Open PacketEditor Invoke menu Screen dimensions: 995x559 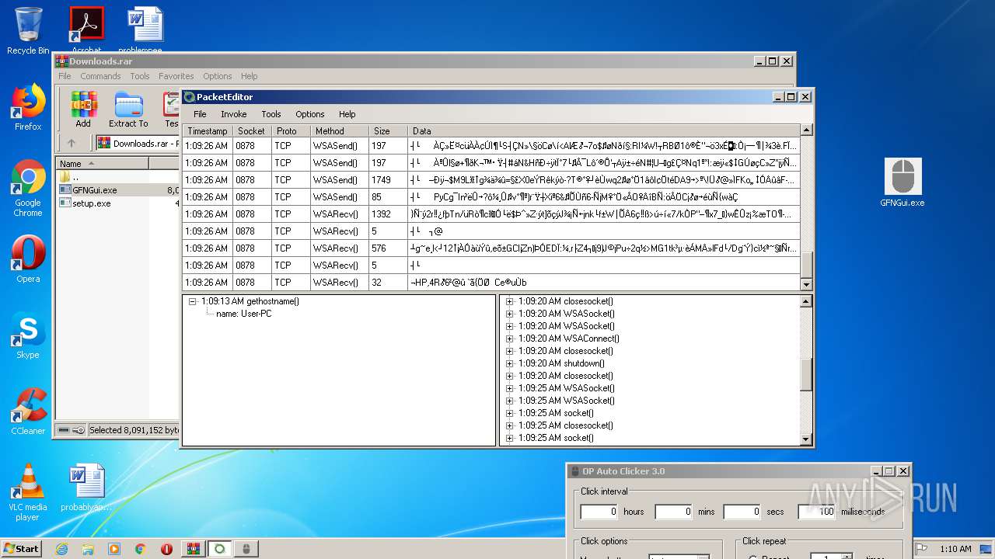[234, 114]
